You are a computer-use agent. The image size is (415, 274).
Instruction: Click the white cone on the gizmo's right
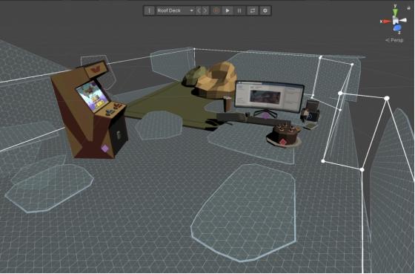(403, 20)
